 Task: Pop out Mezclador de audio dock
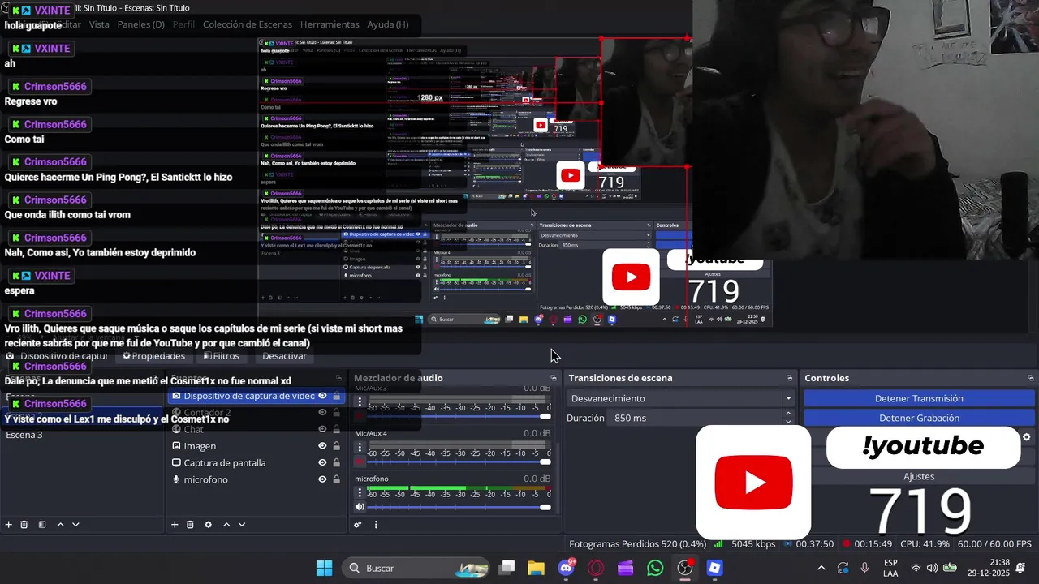(x=554, y=378)
